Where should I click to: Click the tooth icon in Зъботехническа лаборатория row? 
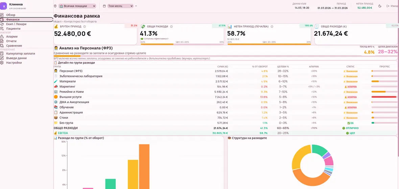[x=56, y=76]
